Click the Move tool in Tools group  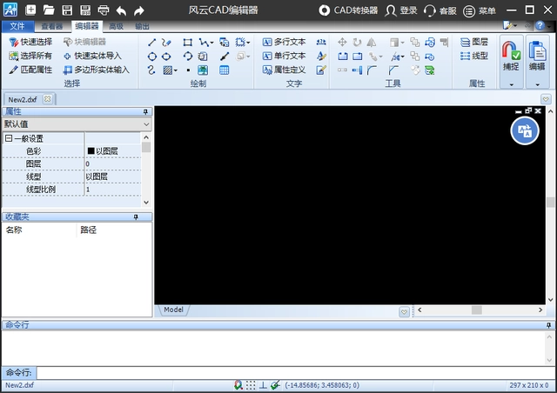342,43
